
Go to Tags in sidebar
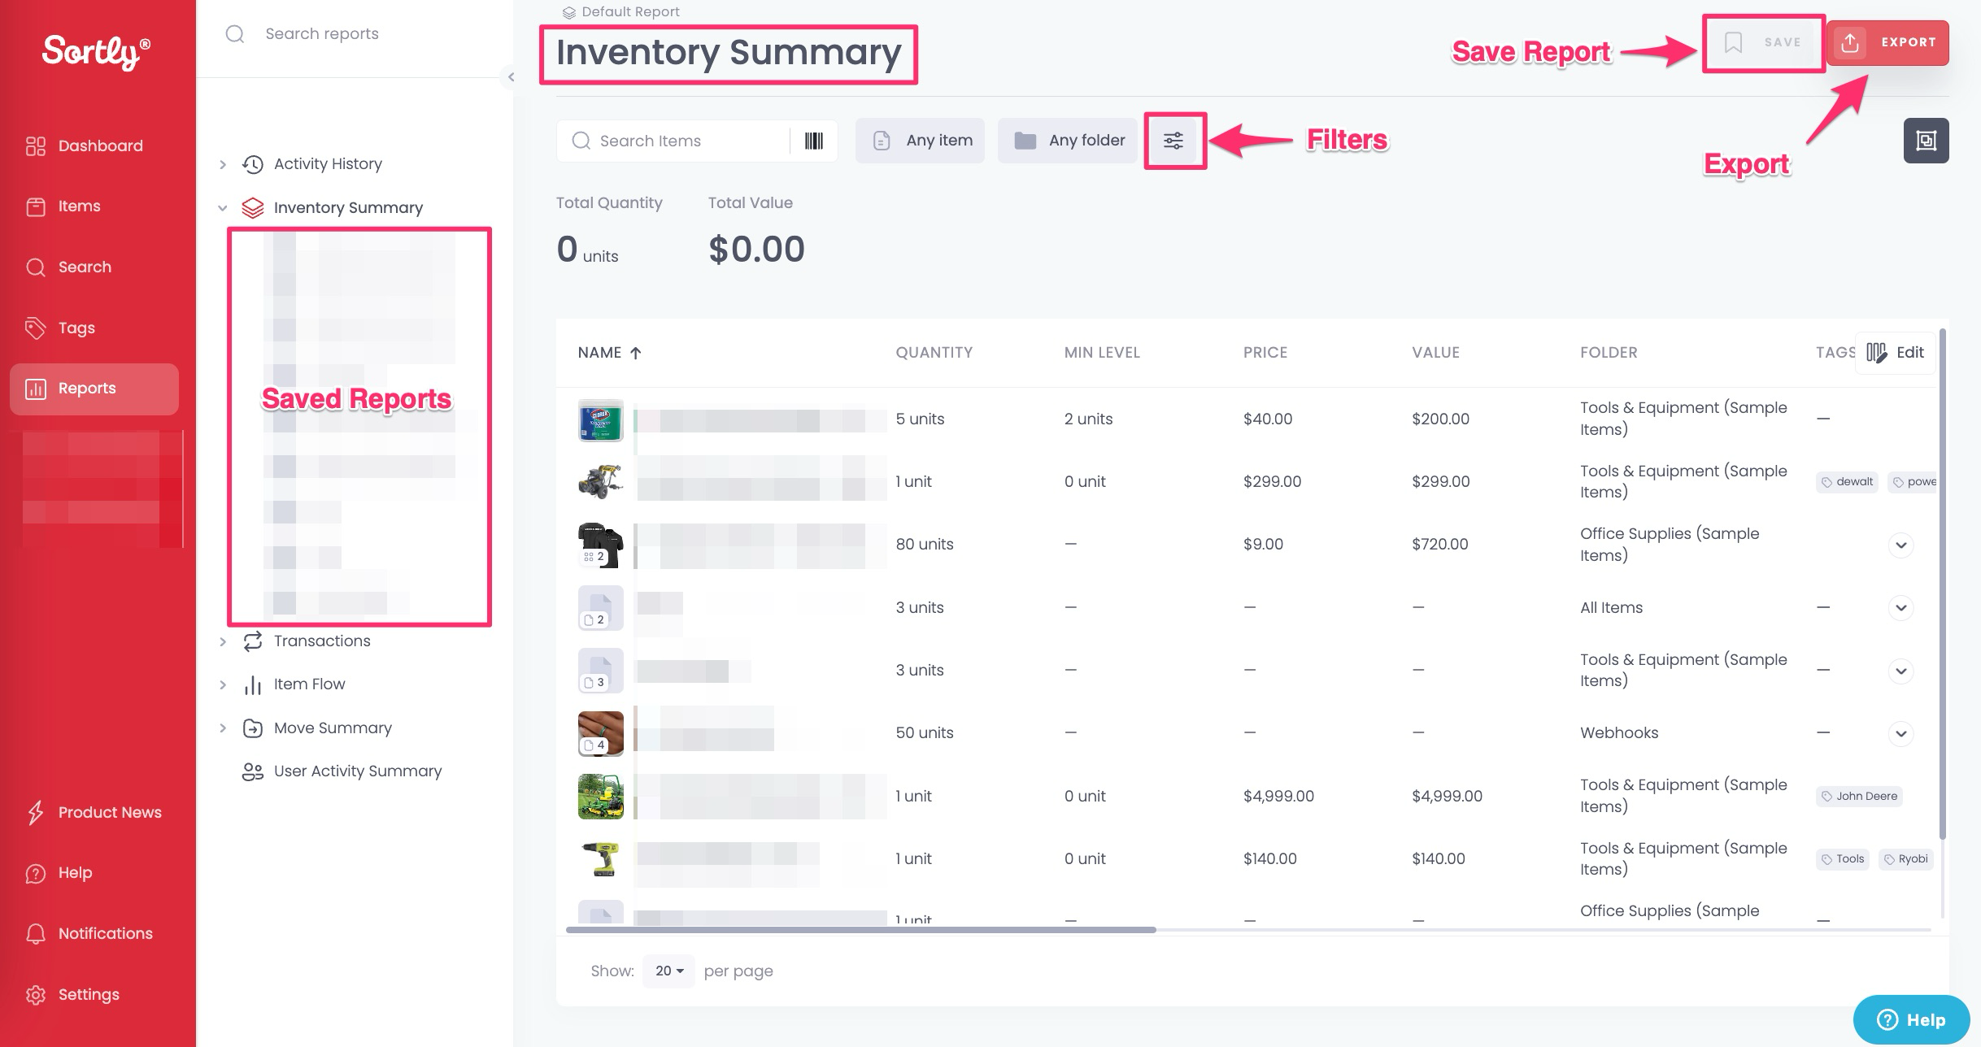pyautogui.click(x=76, y=328)
